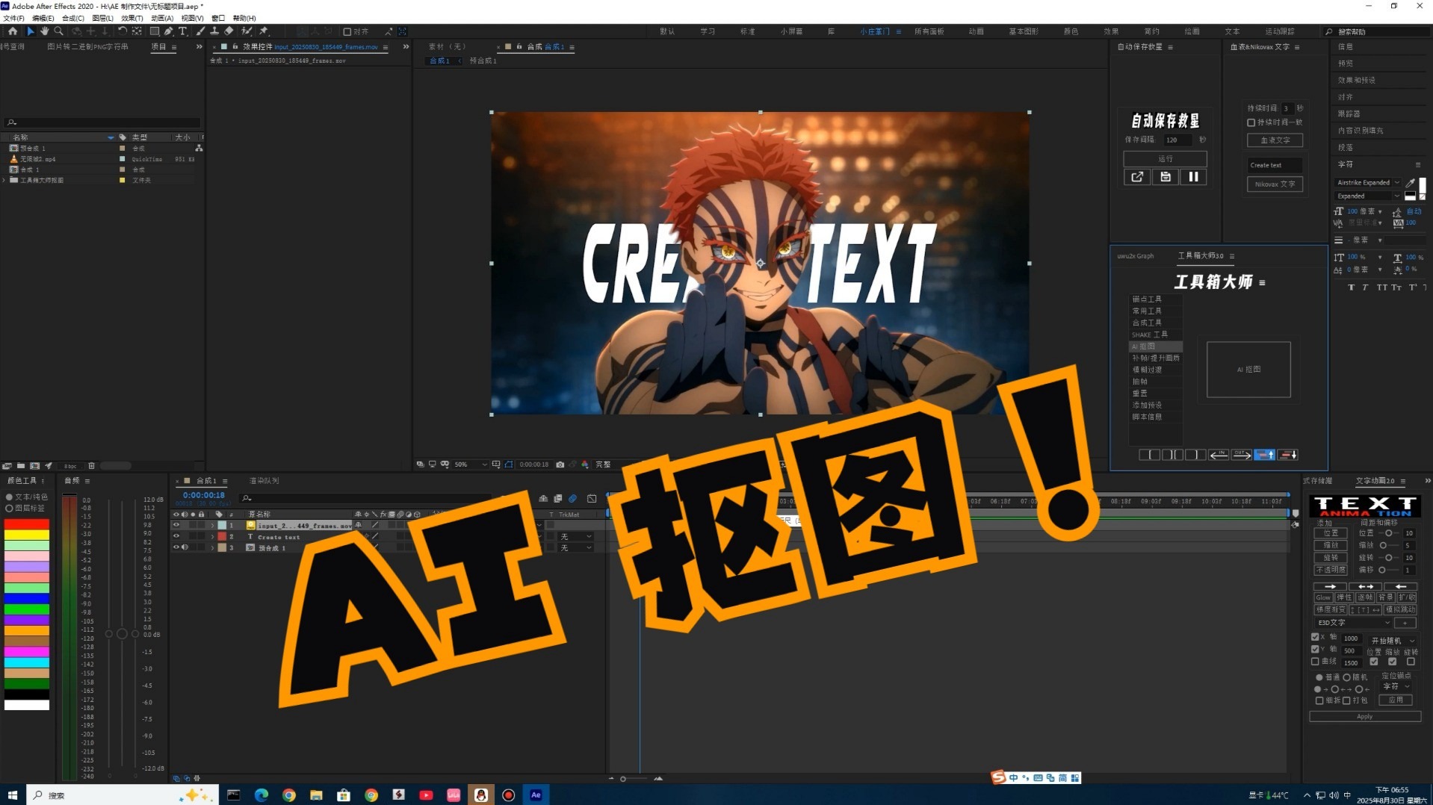Toggle the X axis checkbox in text animation

(1315, 637)
